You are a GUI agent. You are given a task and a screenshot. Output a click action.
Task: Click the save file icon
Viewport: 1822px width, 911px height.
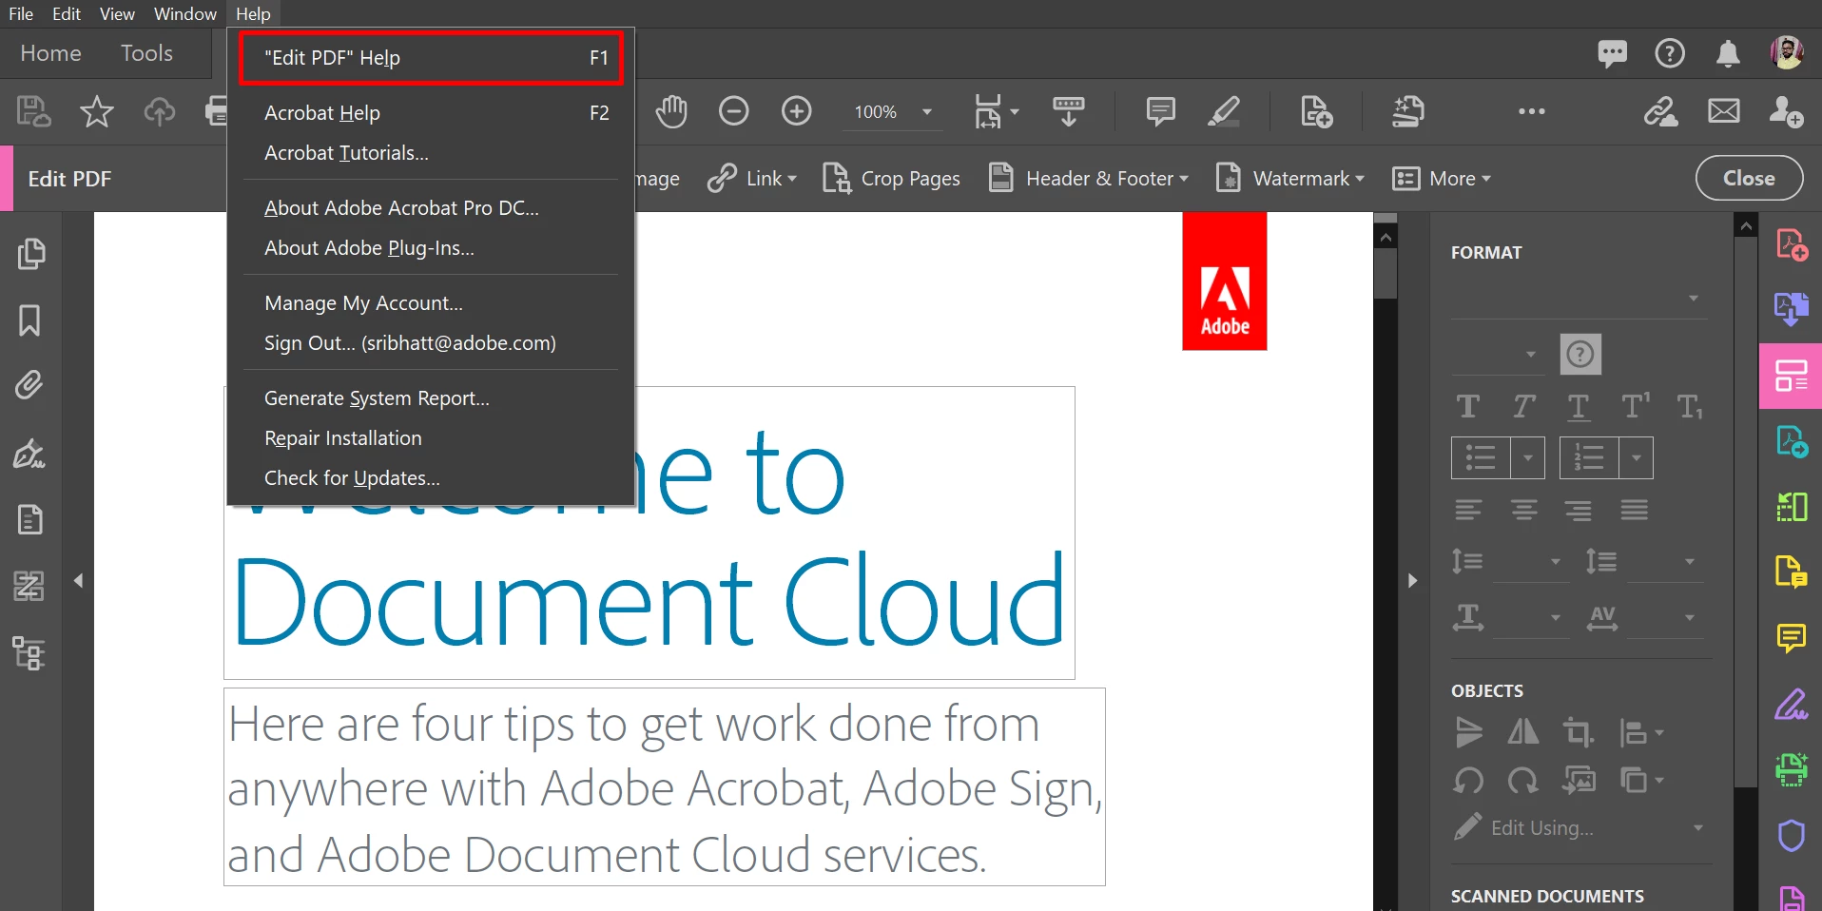click(34, 112)
